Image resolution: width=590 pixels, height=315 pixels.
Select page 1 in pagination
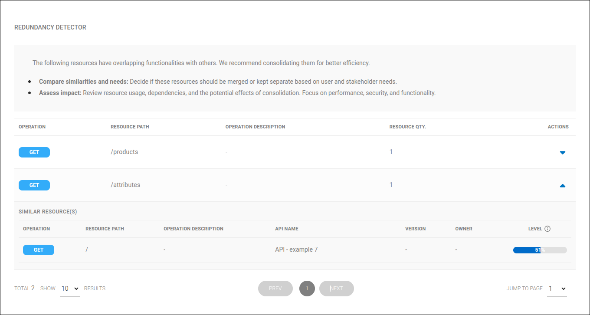pos(307,288)
